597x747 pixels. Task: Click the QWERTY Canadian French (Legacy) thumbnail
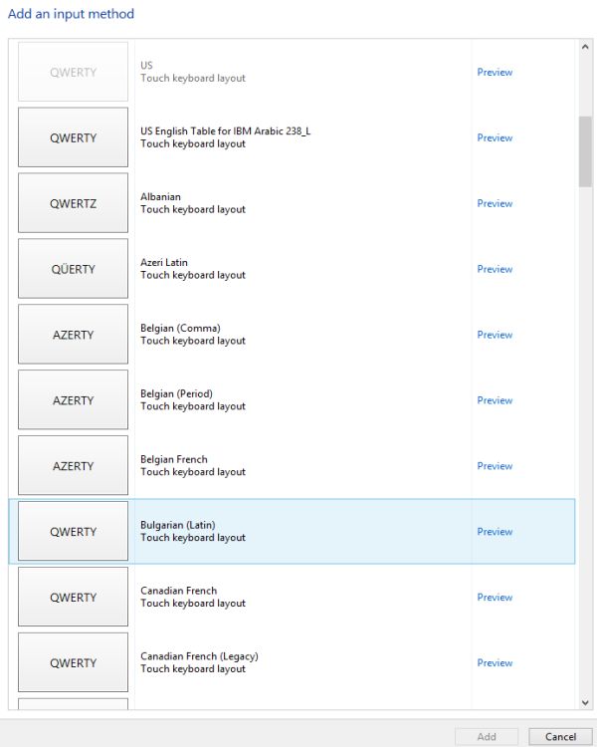coord(74,663)
